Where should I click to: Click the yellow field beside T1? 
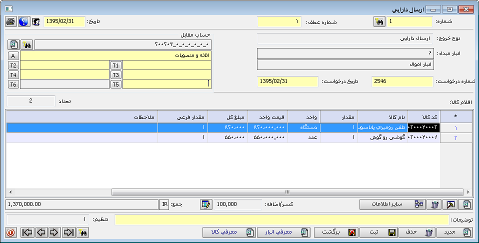point(167,65)
